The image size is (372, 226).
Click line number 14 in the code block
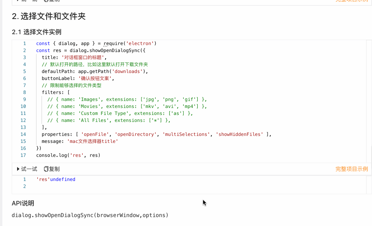(23, 134)
